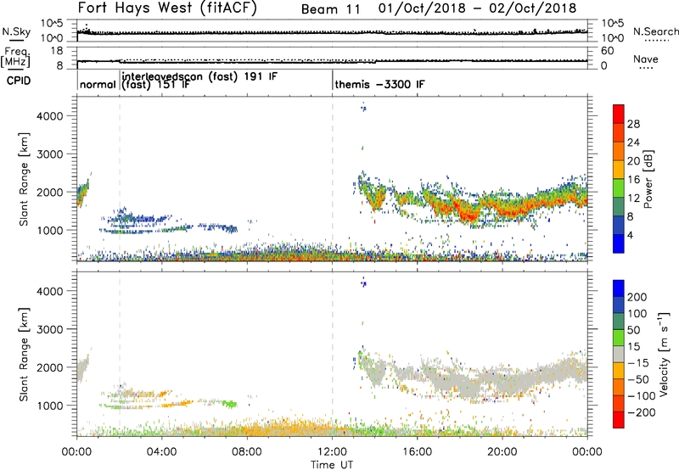Click the "Velocity [m s-1]" colorbar title

click(663, 354)
